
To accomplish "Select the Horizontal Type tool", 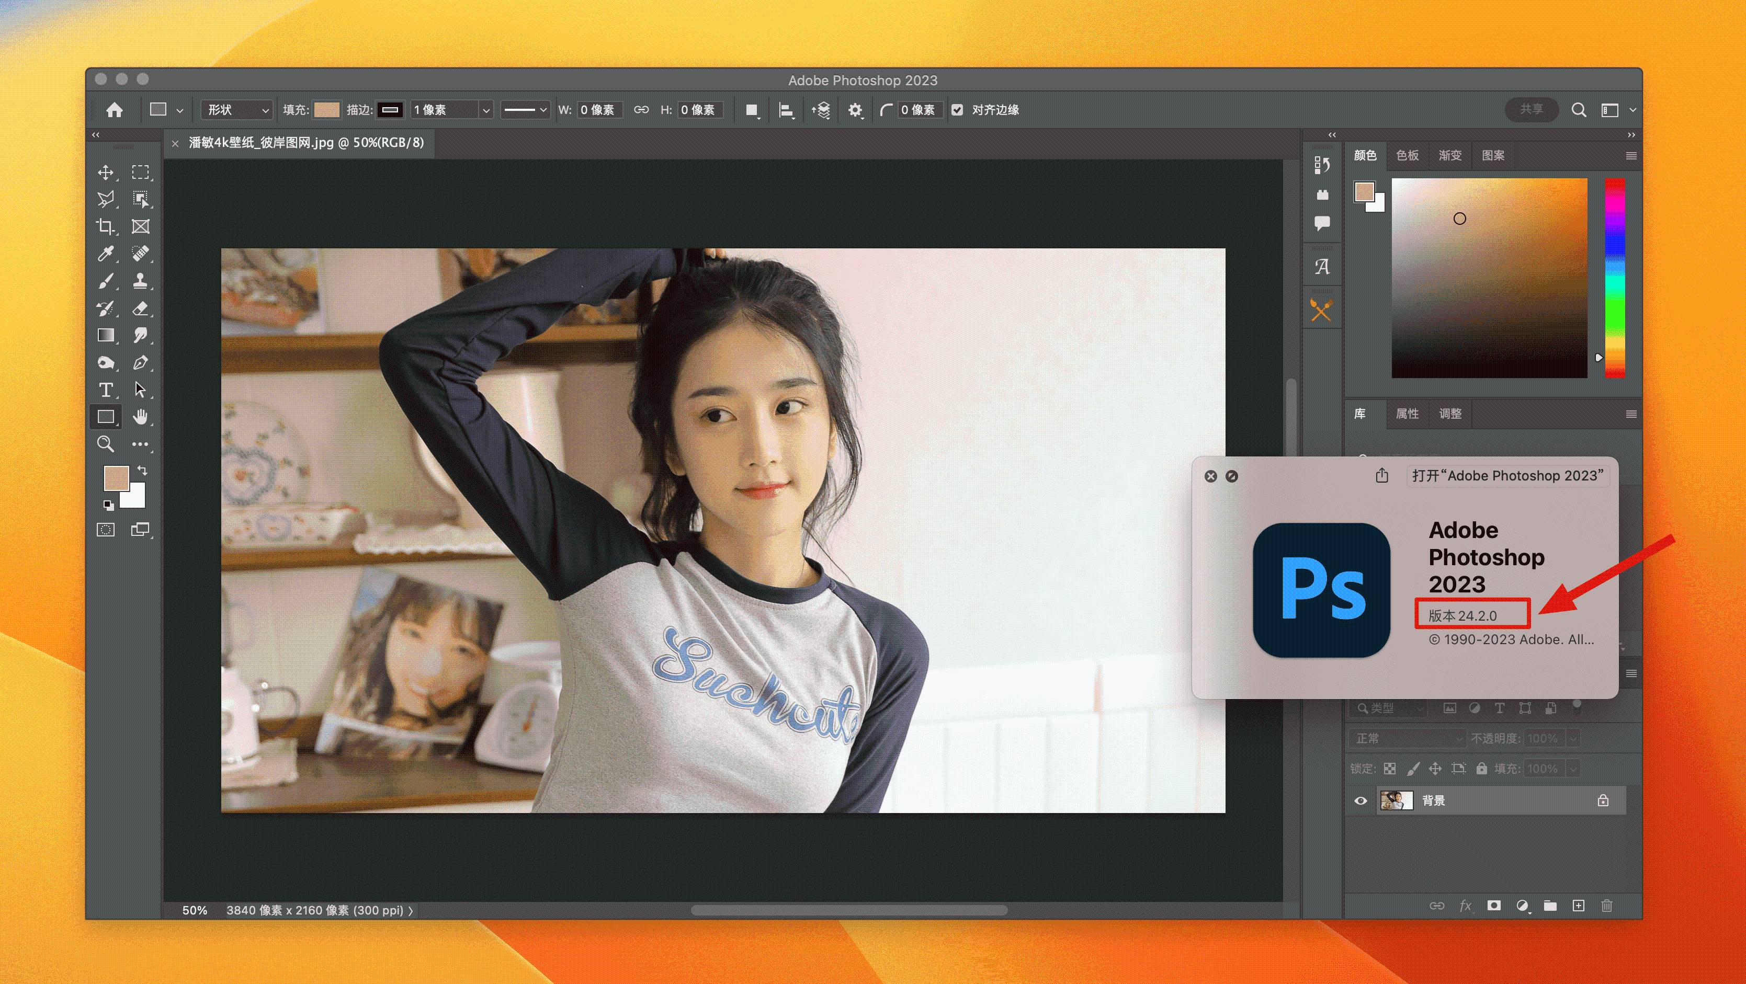I will tap(106, 390).
